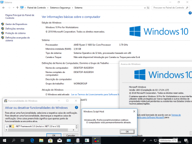Click shield icon beside Proteção do sistema
The image size is (192, 144).
click(3, 33)
